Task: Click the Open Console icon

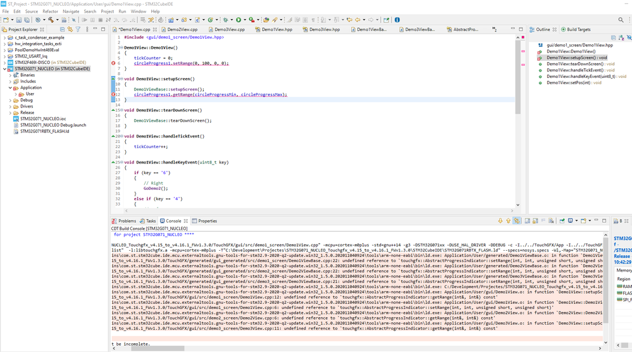Action: click(583, 220)
